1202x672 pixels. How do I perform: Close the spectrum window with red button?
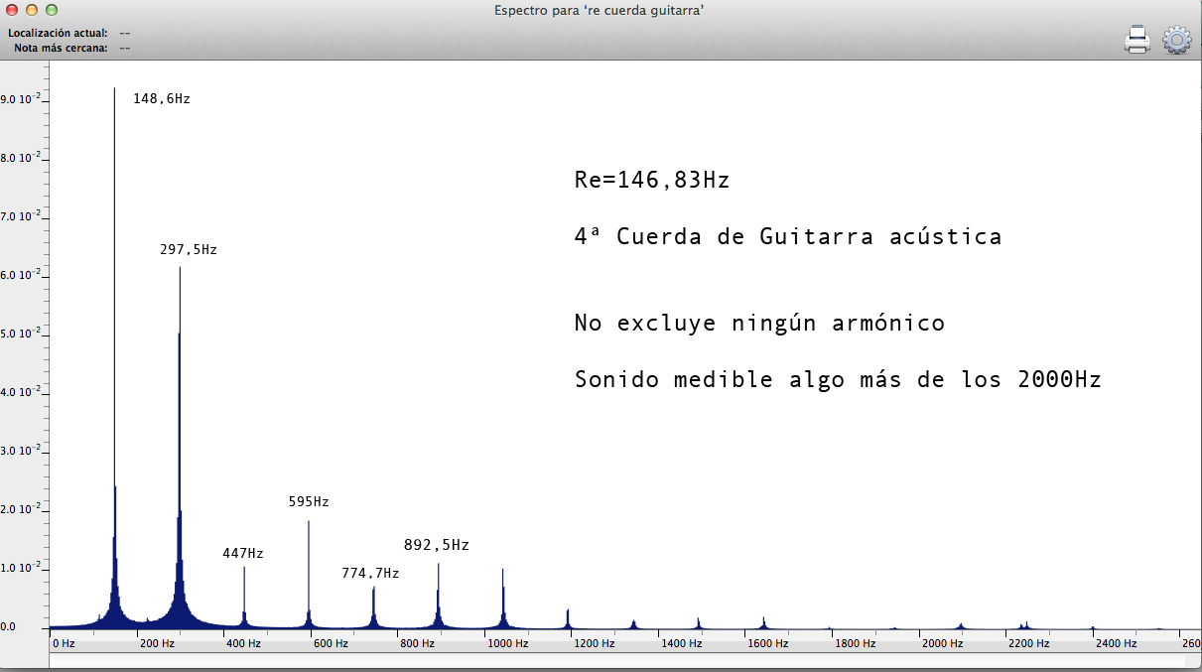(x=12, y=10)
